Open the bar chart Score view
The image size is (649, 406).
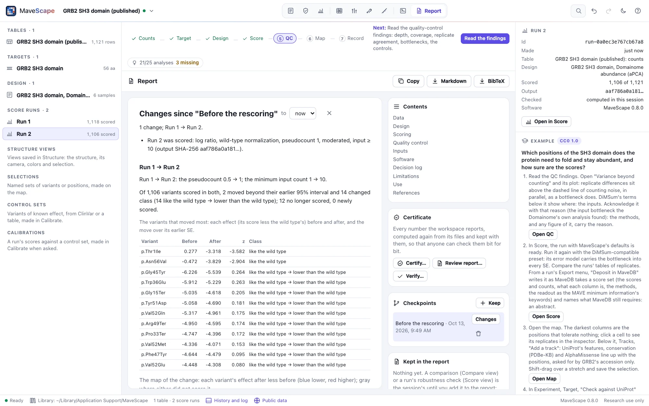321,11
